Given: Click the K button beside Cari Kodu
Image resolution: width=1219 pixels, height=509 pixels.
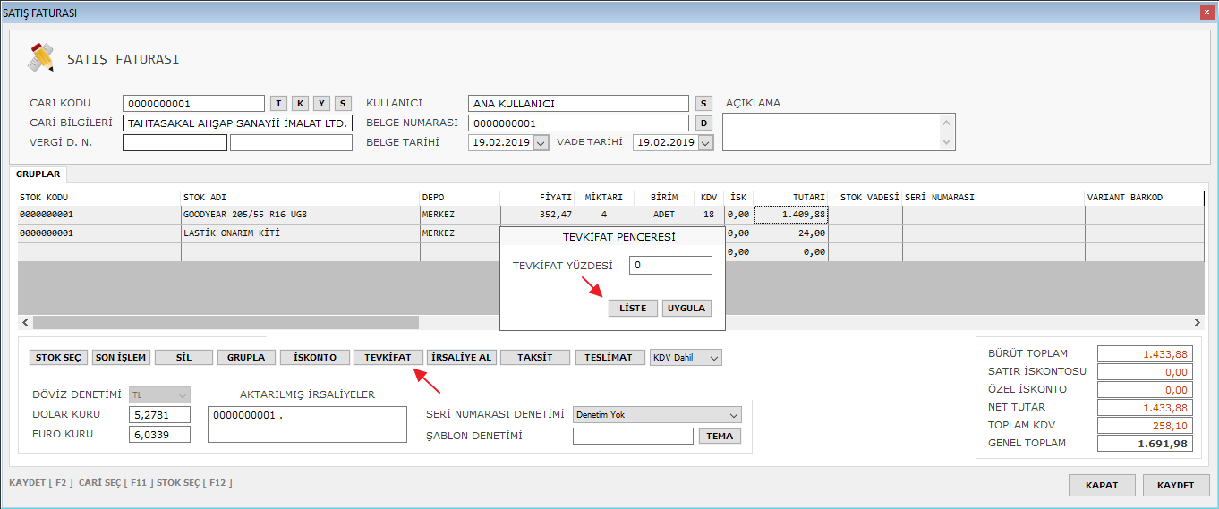Looking at the screenshot, I should point(300,103).
